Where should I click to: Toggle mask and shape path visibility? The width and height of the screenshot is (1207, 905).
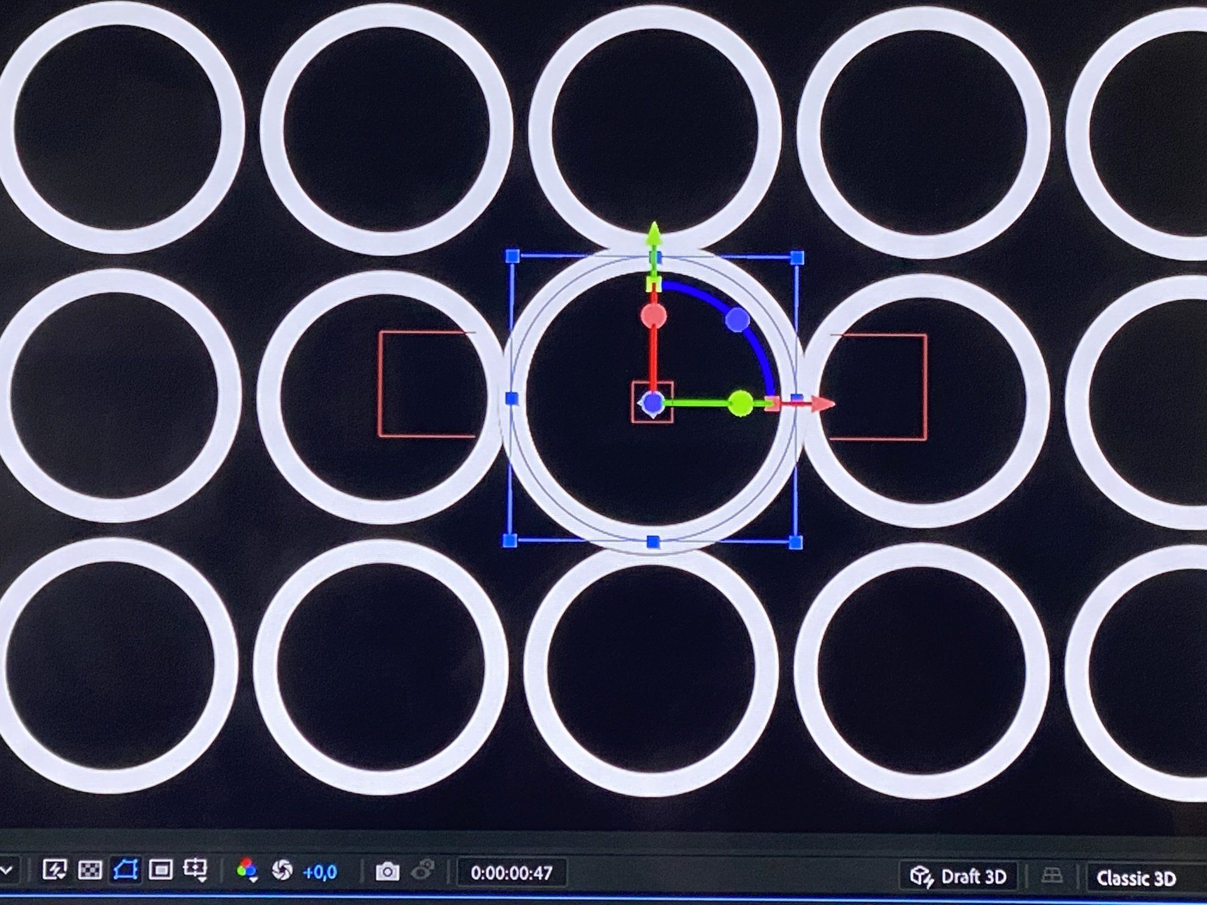click(x=125, y=870)
